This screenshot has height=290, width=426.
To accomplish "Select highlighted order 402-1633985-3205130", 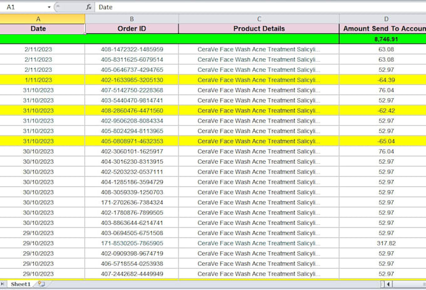I will click(132, 80).
